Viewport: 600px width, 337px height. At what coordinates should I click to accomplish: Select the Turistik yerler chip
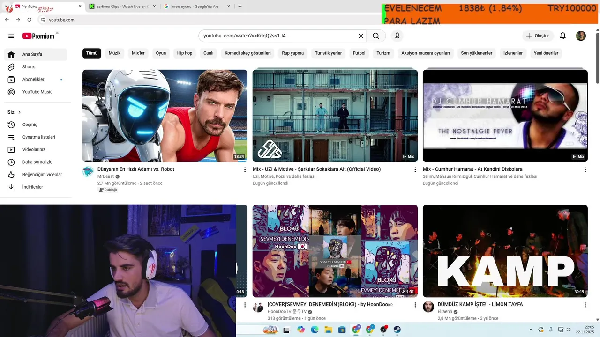click(328, 53)
